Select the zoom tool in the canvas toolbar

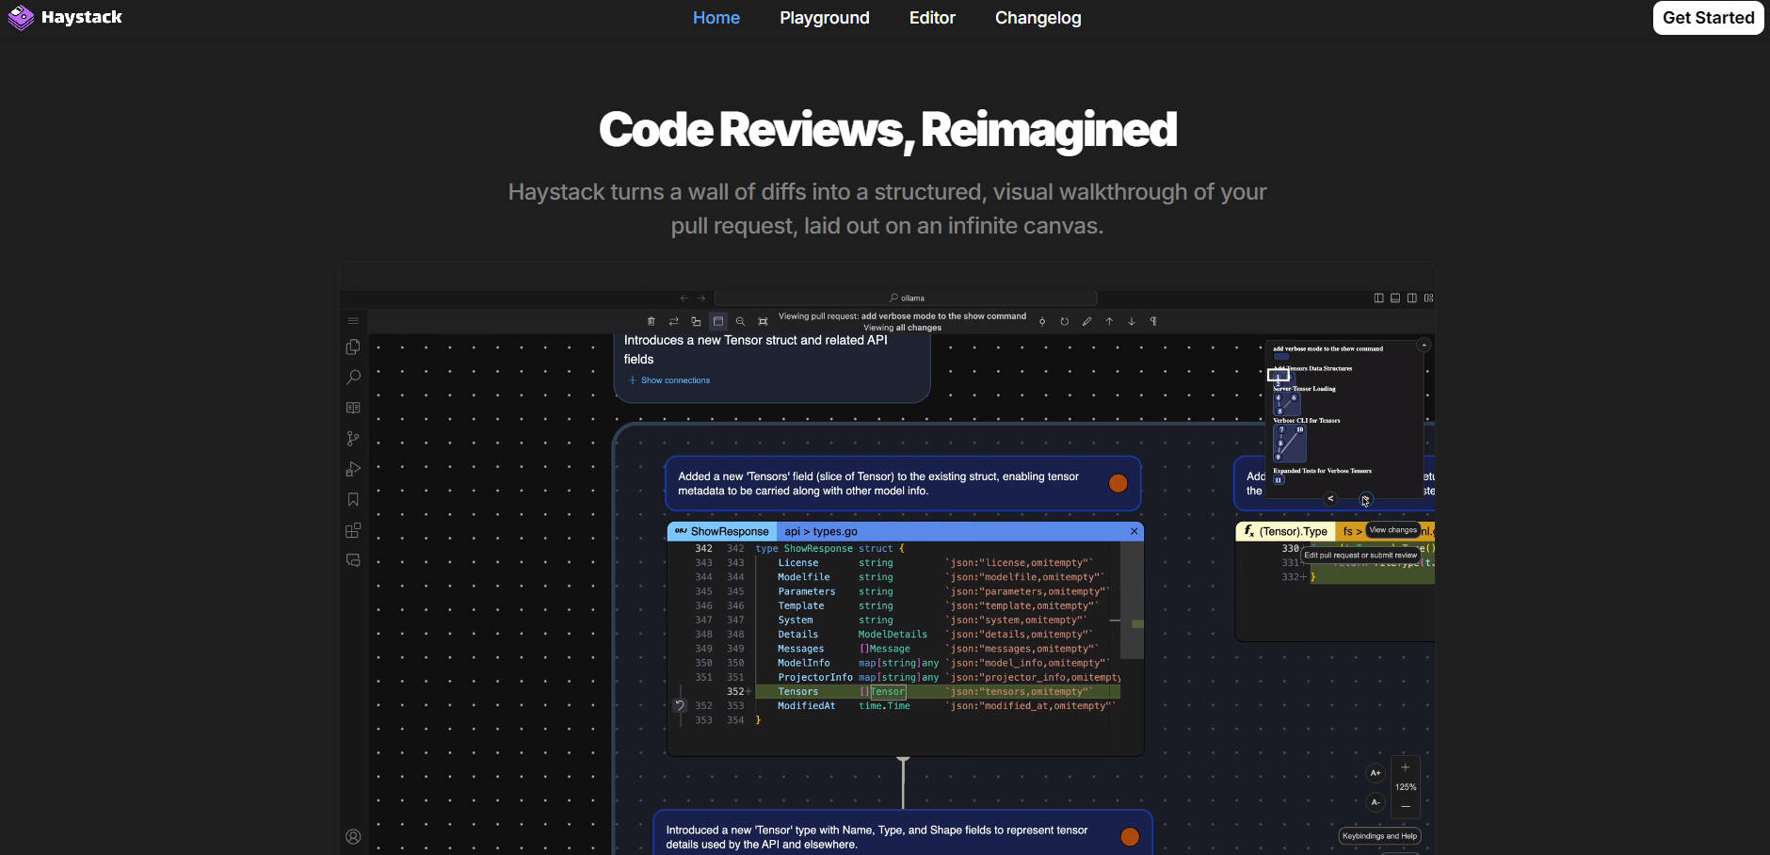[x=742, y=321]
